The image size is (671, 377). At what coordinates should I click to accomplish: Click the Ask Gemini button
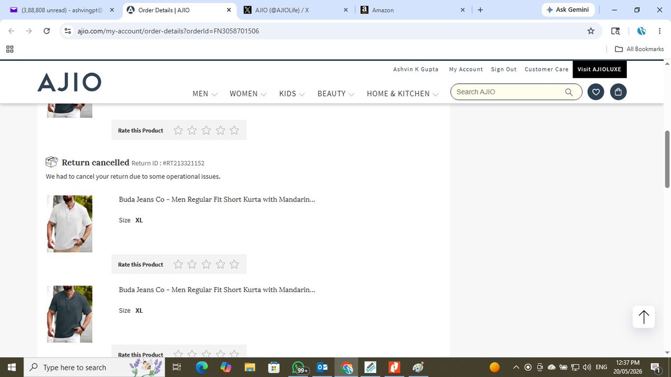pos(568,10)
